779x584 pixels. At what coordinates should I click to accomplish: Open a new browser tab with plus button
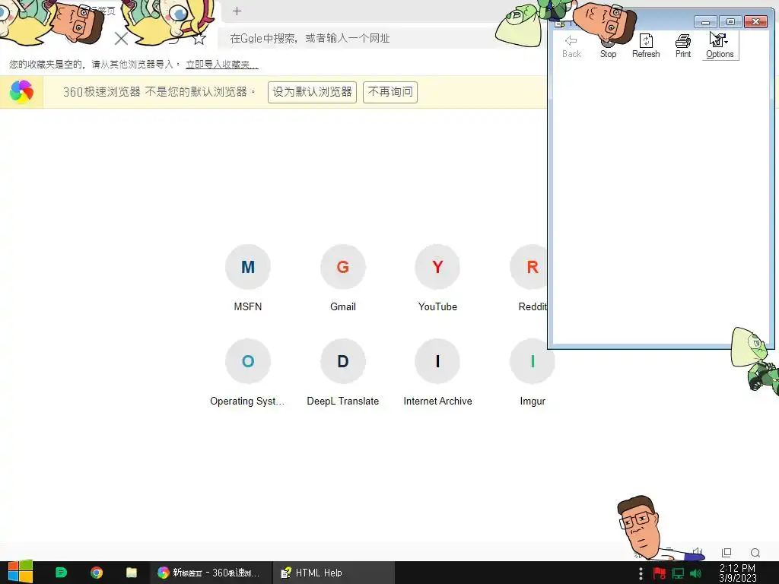237,11
